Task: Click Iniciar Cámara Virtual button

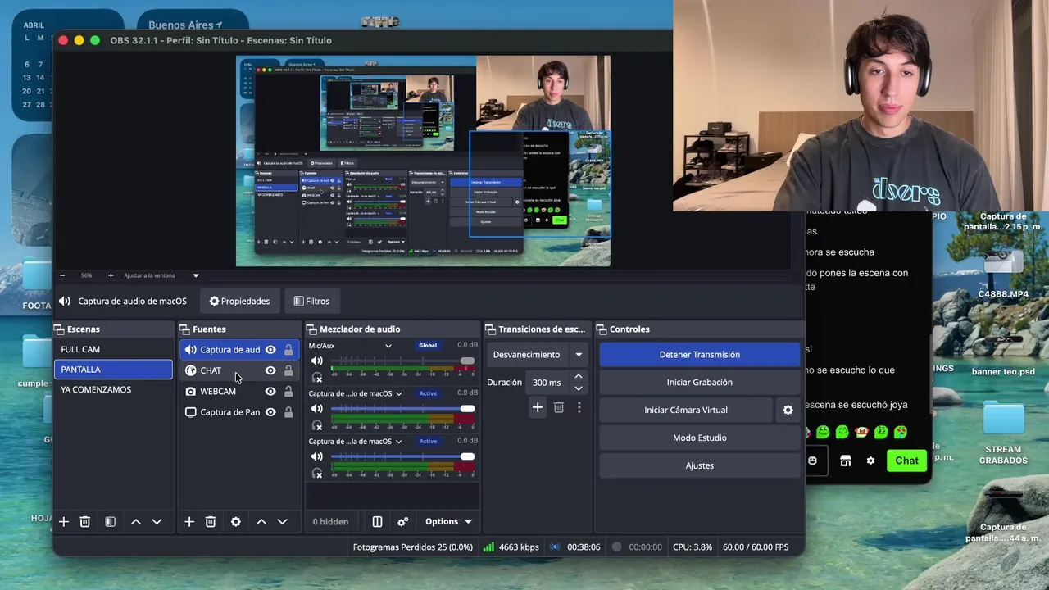Action: (686, 410)
